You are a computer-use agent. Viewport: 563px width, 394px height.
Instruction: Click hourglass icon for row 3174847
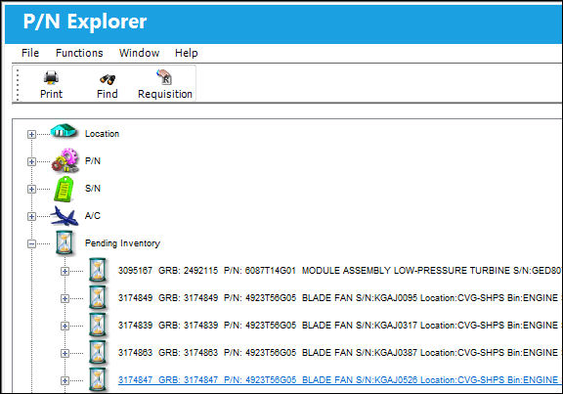pos(98,379)
